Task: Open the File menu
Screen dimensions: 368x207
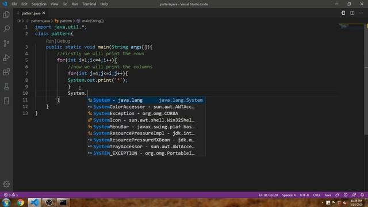Action: click(14, 4)
